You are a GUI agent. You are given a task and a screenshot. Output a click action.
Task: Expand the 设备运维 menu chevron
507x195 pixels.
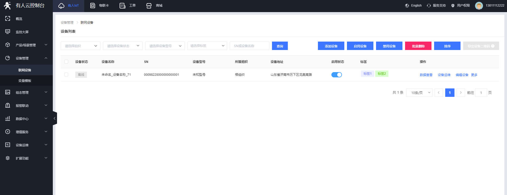point(46,145)
